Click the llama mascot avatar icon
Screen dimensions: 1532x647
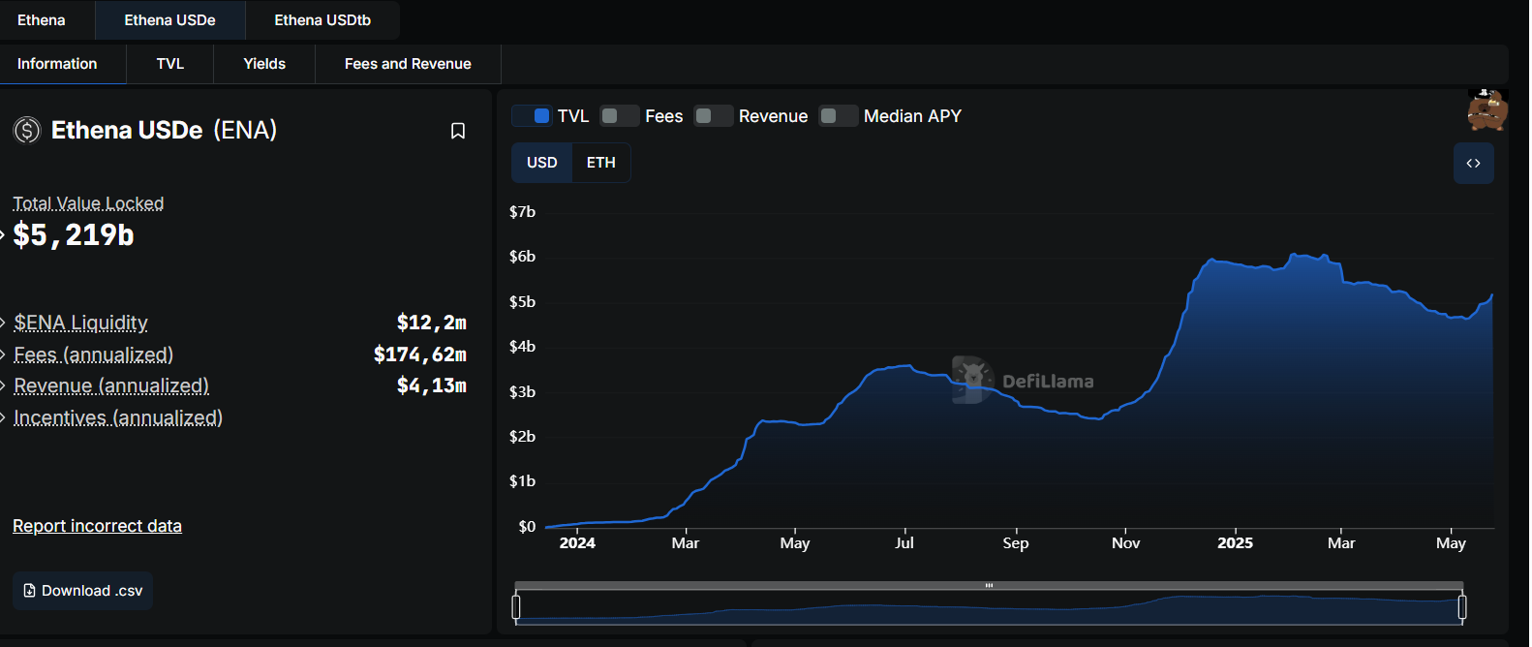pyautogui.click(x=1487, y=110)
